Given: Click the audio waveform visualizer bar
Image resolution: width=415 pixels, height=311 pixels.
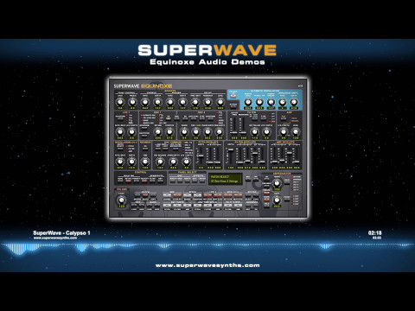Looking at the screenshot, I should (207, 248).
